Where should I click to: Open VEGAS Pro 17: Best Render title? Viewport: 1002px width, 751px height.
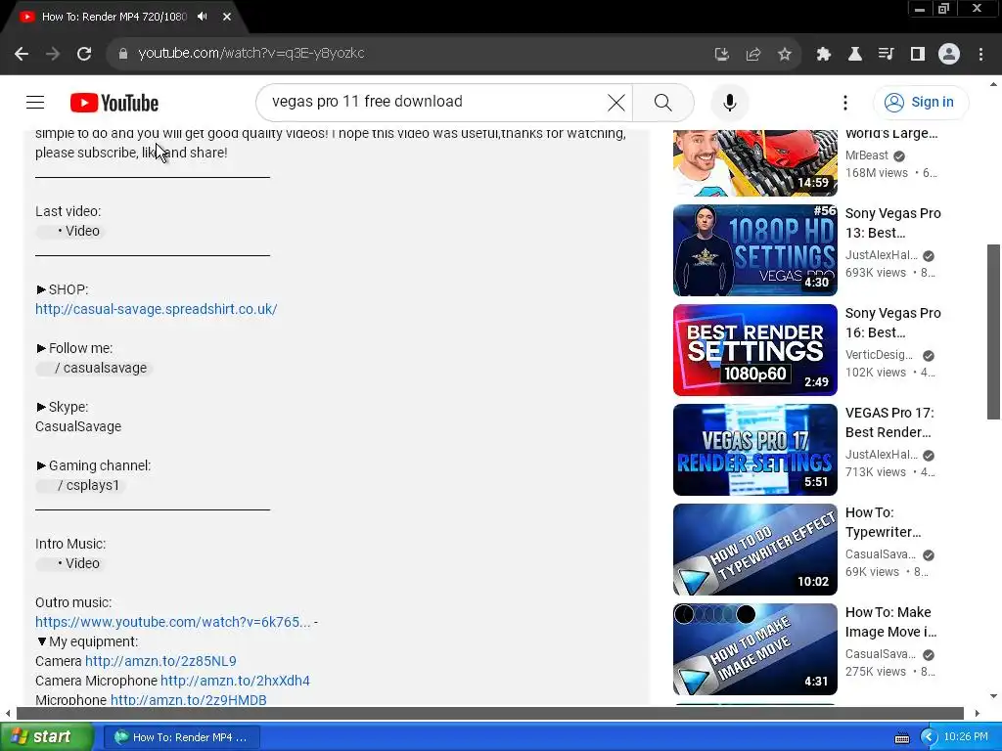click(888, 422)
